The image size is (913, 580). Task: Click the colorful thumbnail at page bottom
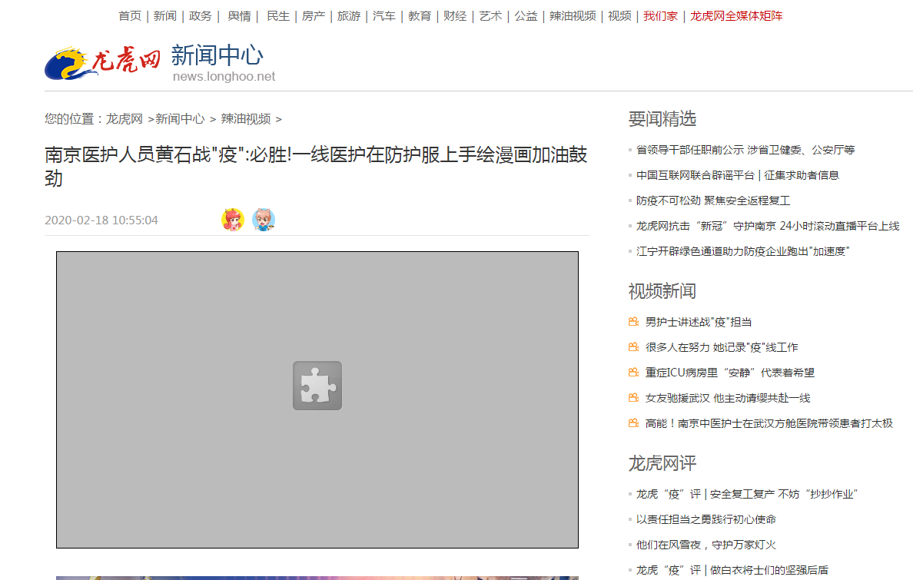pos(317,575)
